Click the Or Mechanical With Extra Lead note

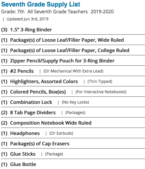73,71
